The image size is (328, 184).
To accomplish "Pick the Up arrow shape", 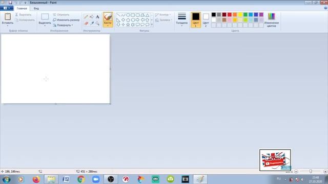I will (x=147, y=20).
